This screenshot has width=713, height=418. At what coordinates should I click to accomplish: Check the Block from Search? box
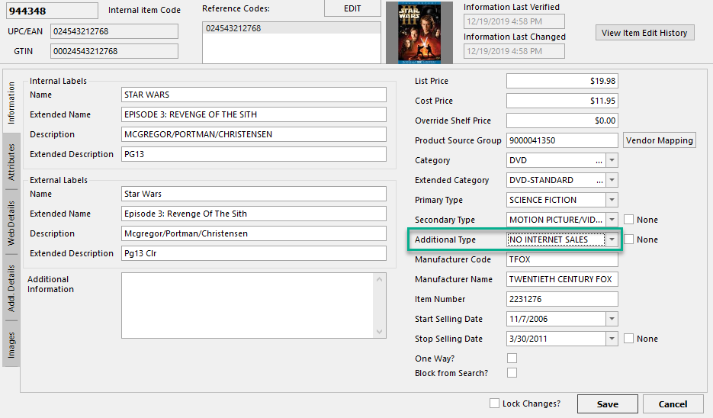pos(512,373)
